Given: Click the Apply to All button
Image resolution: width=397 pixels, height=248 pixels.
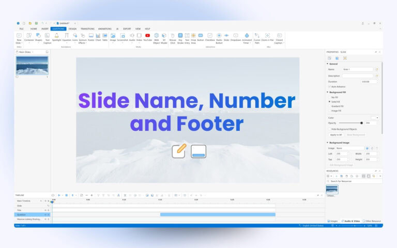Looking at the screenshot, I should pos(336,135).
